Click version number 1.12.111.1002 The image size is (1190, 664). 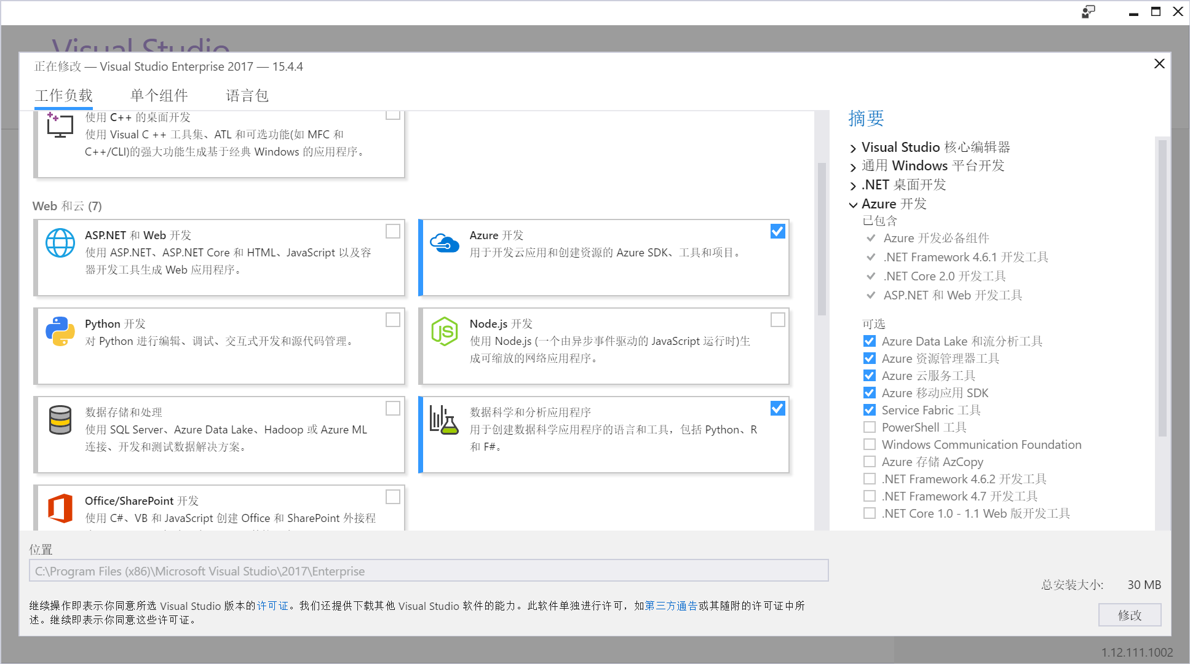click(x=1136, y=652)
